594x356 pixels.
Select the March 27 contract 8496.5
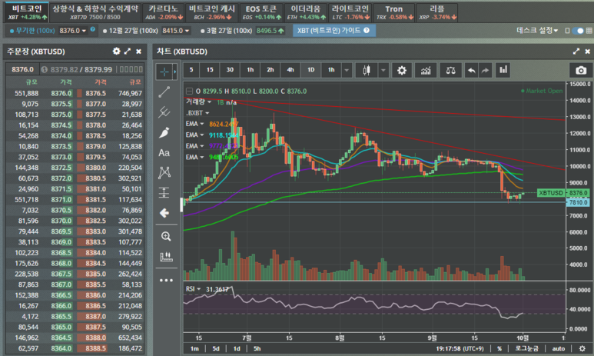click(x=243, y=31)
